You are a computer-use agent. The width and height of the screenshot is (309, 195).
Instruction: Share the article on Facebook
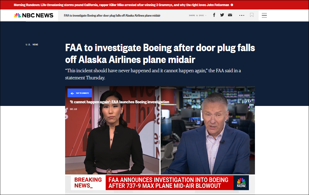tap(214, 15)
